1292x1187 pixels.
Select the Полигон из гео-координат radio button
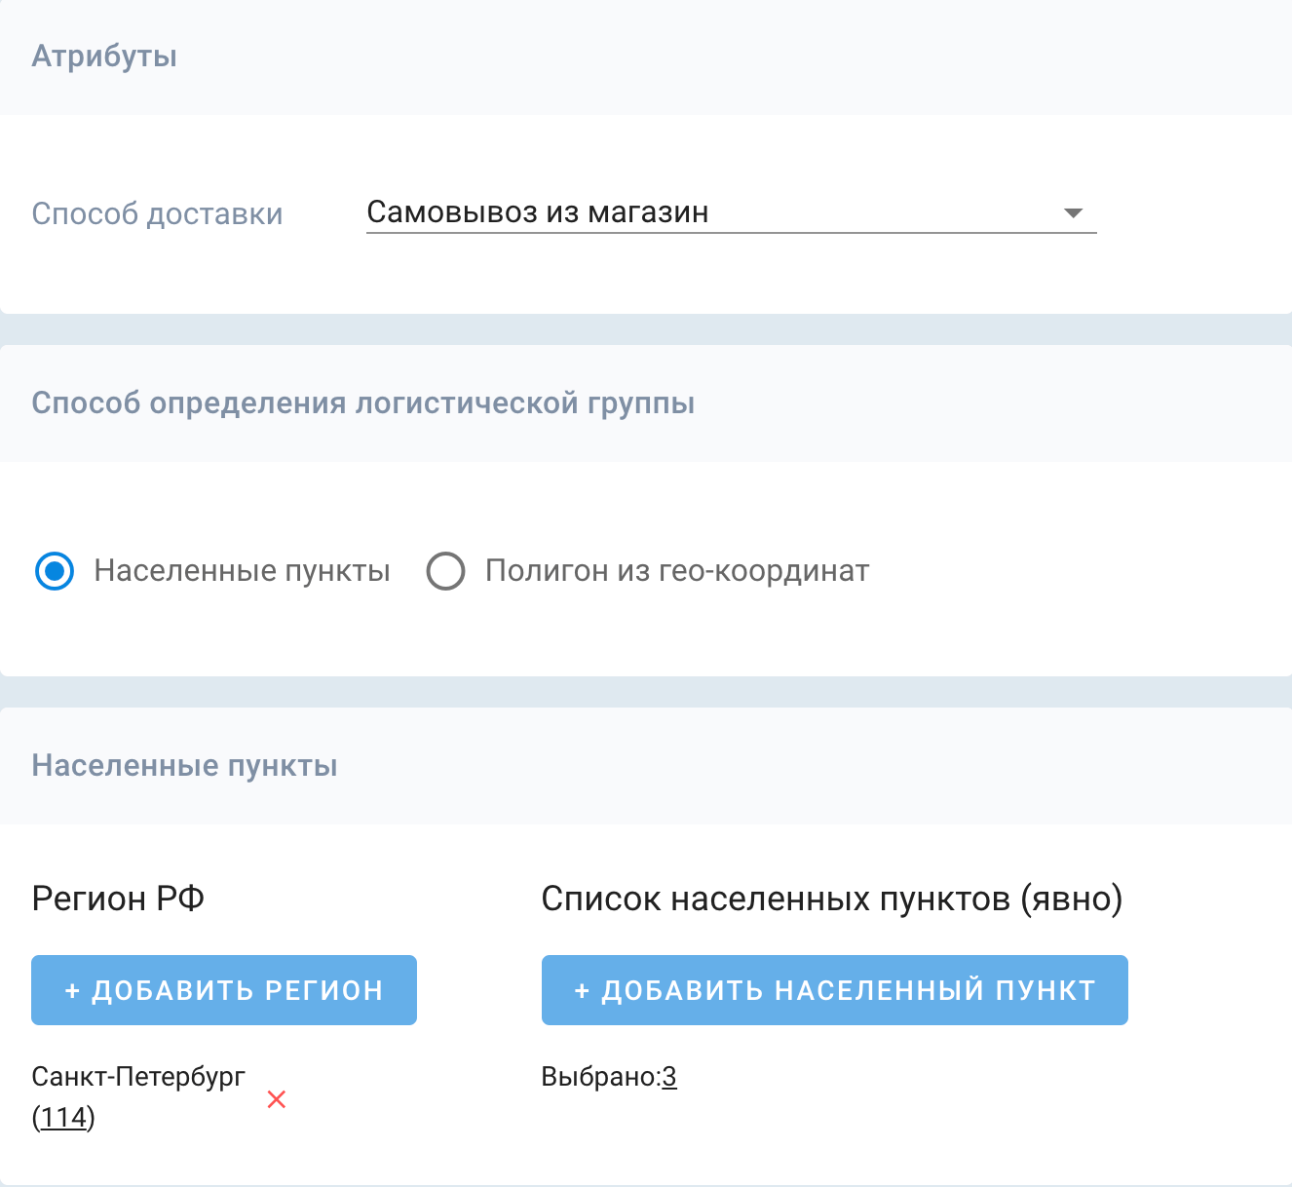[x=445, y=571]
